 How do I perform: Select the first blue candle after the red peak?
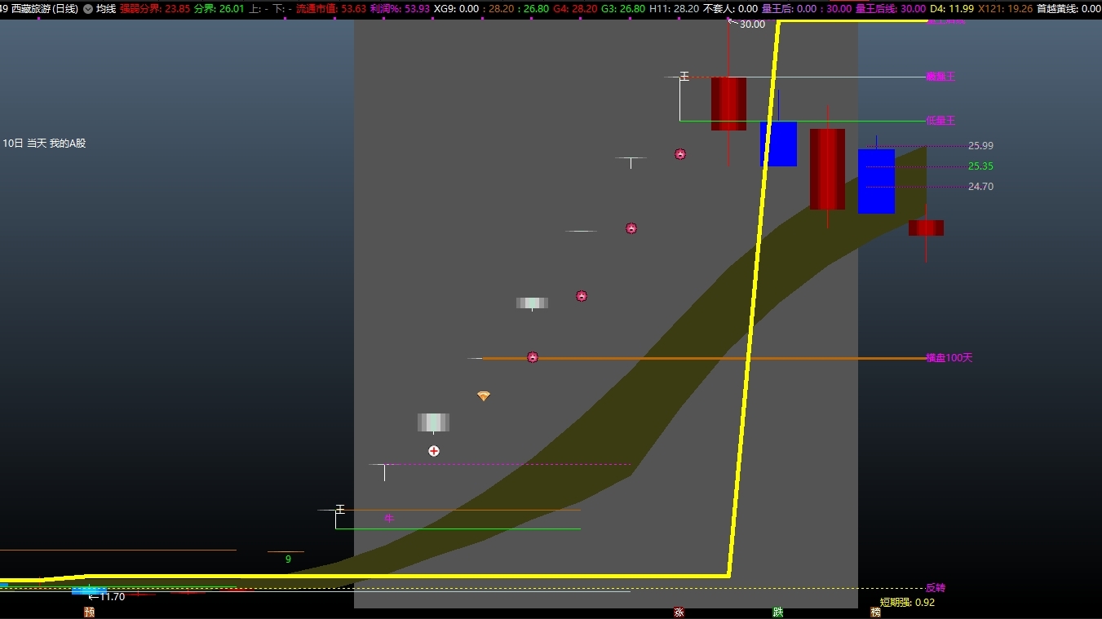click(778, 144)
